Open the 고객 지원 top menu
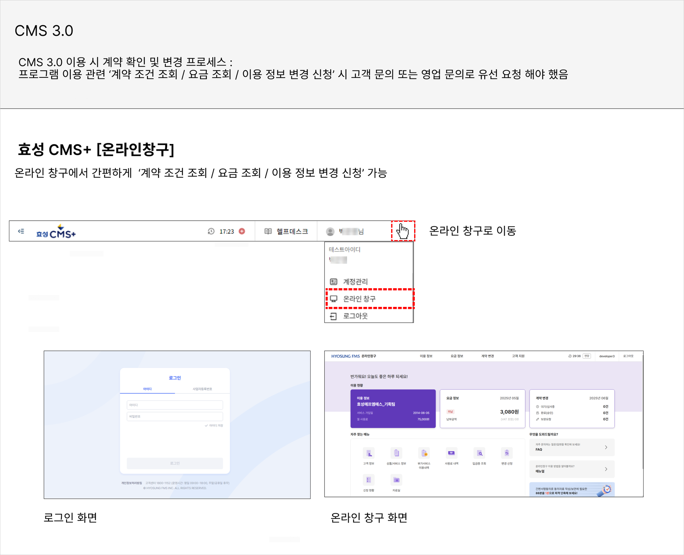The height and width of the screenshot is (555, 684). pyautogui.click(x=518, y=356)
